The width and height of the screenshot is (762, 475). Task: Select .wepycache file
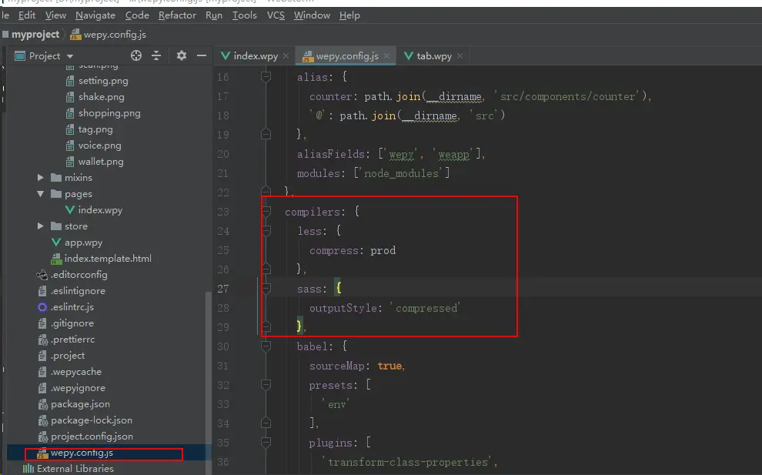pos(76,371)
